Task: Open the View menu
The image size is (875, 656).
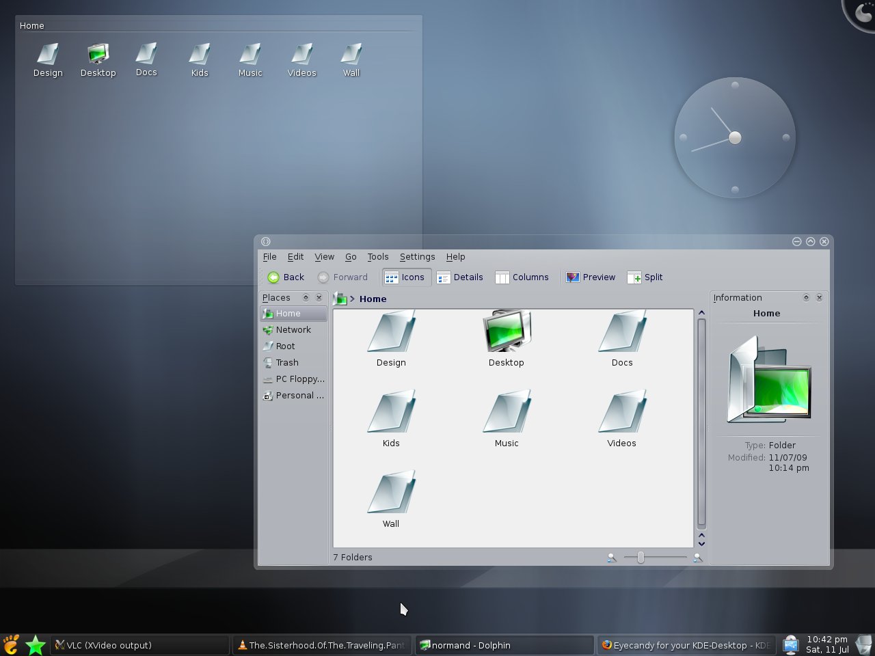Action: tap(324, 257)
